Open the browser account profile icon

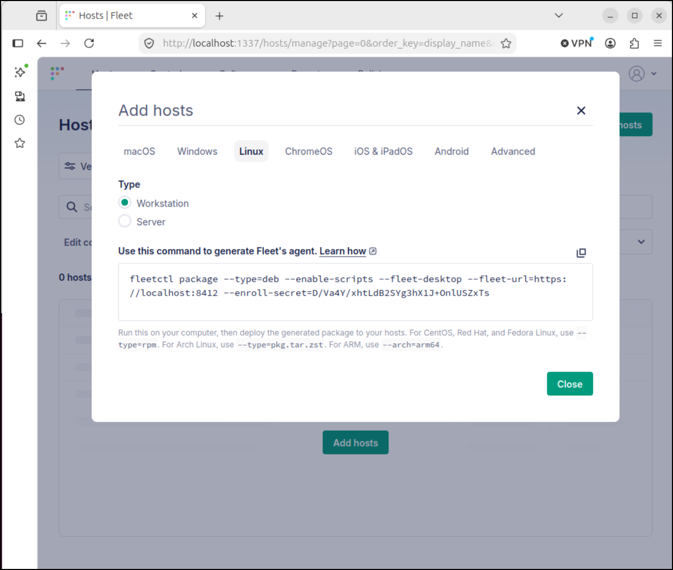610,43
